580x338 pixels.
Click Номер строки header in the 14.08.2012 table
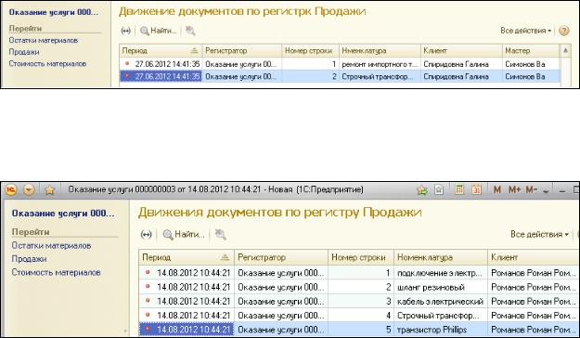(361, 257)
